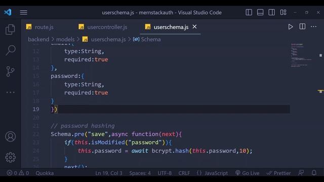Image resolution: width=324 pixels, height=182 pixels.
Task: Start the Go Live server
Action: [x=247, y=173]
